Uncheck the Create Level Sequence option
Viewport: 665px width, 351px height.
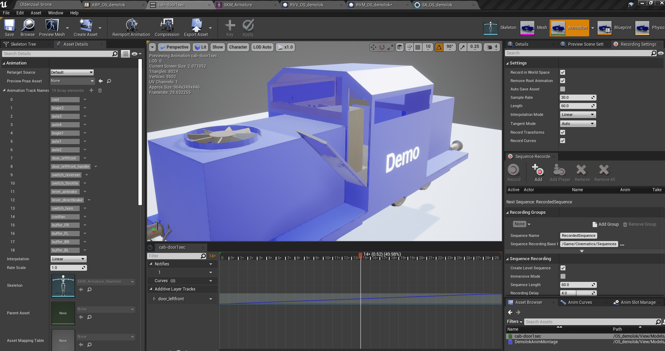(x=563, y=268)
